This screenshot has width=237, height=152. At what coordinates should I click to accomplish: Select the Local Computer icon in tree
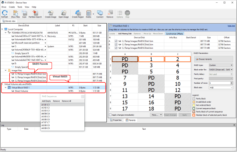coord(6,29)
